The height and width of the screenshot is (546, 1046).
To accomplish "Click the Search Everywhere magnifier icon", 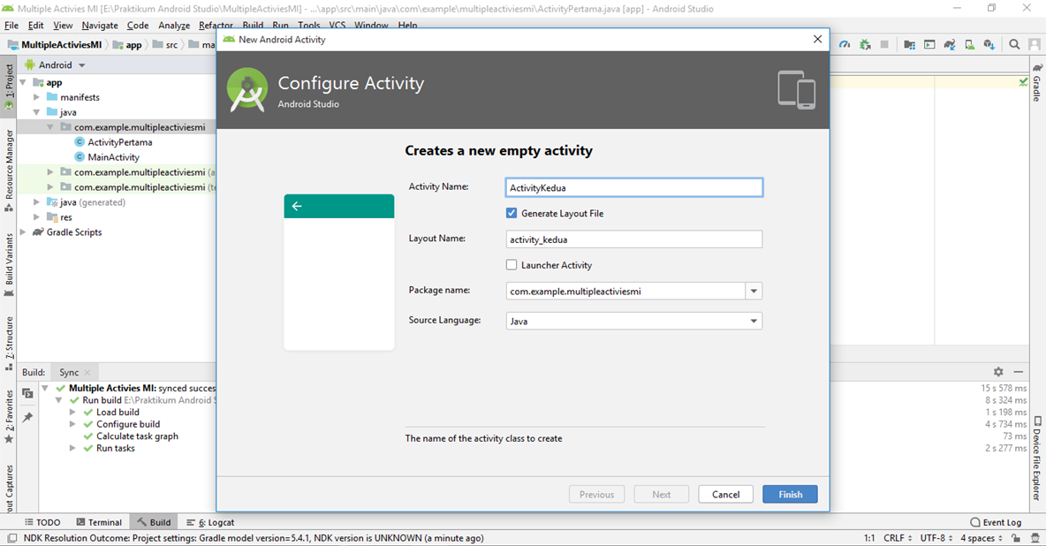I will coord(1014,45).
